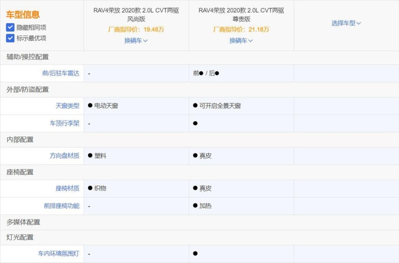Click the 19.48万 guide price

tap(154, 29)
